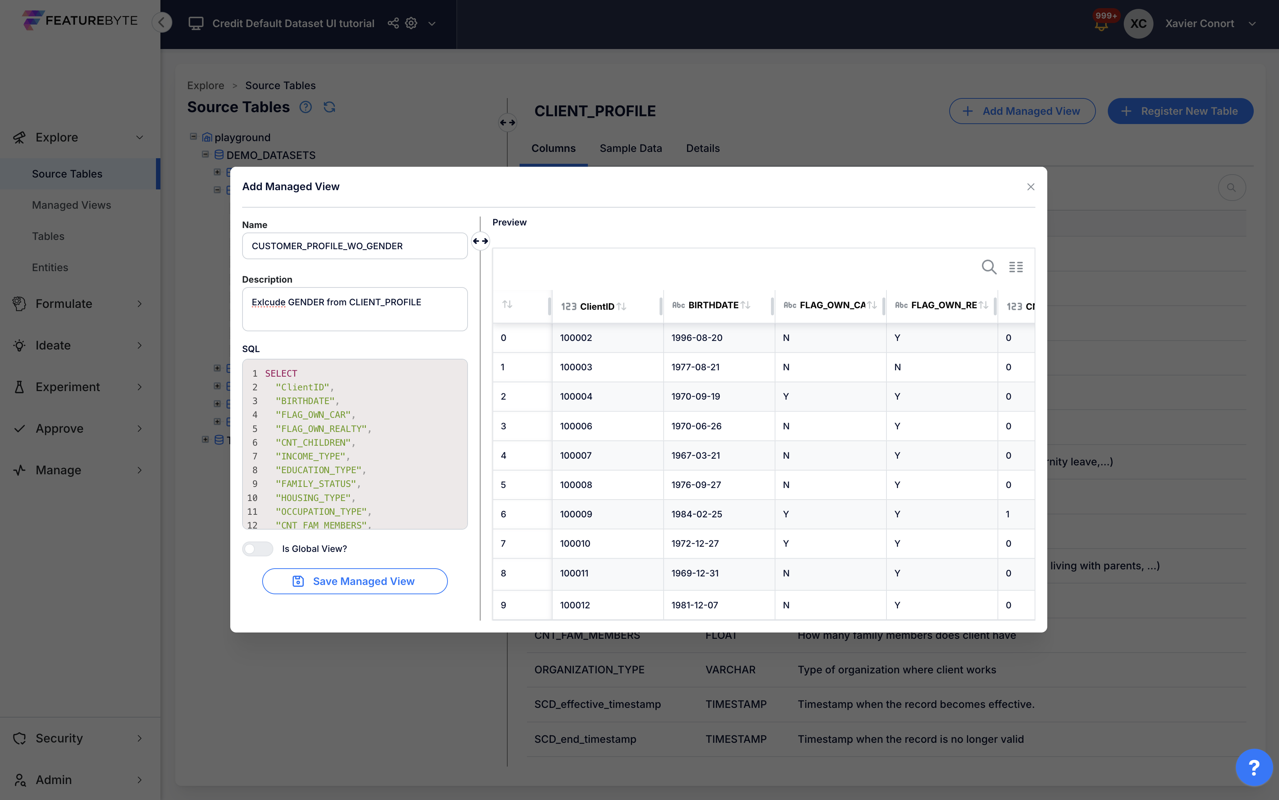This screenshot has width=1279, height=800.
Task: Switch to the Sample Data tab
Action: coord(631,148)
